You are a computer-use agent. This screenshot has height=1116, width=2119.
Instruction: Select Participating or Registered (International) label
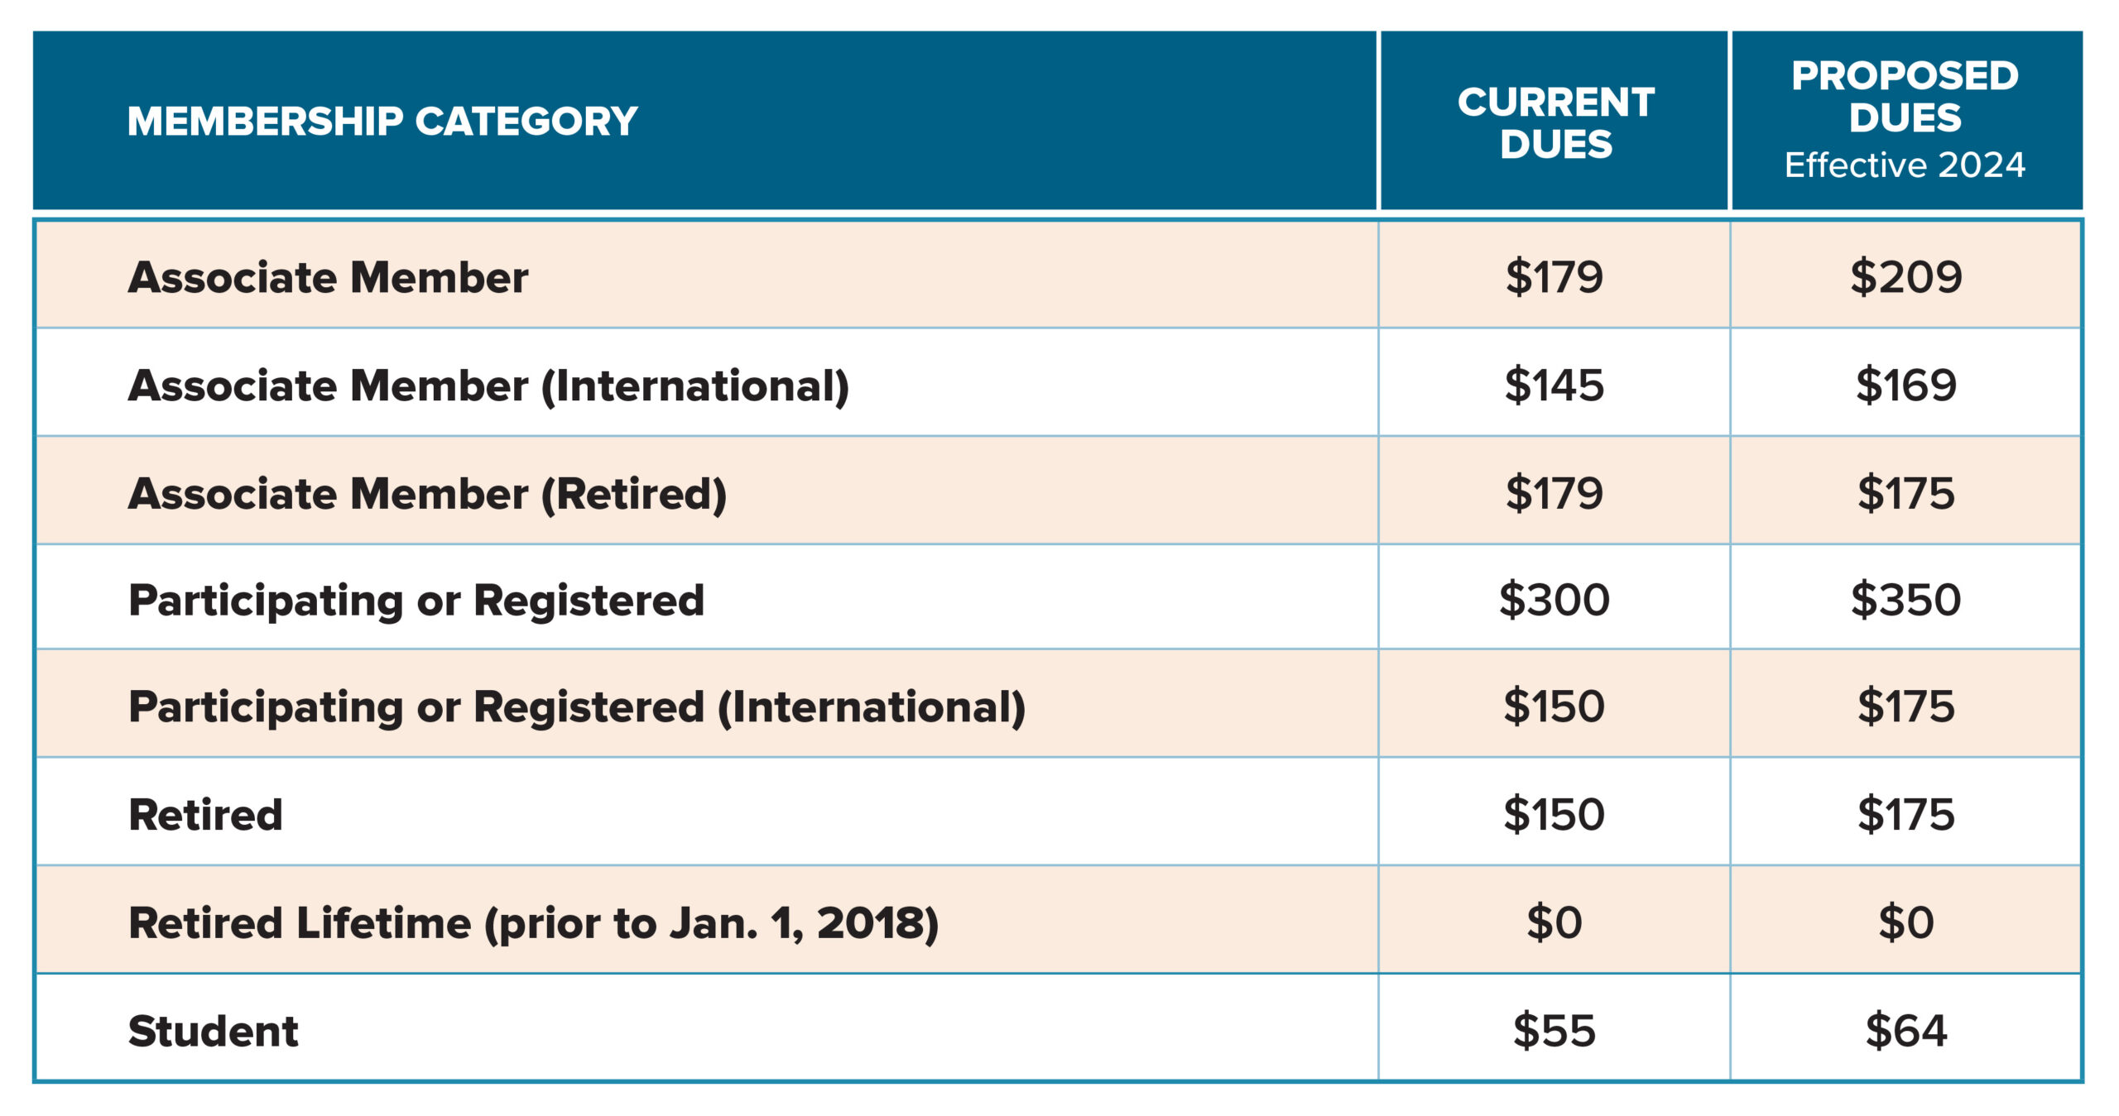point(577,707)
